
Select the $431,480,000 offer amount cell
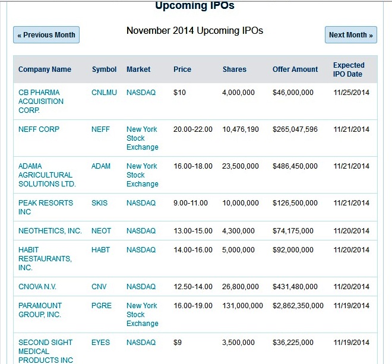295,286
